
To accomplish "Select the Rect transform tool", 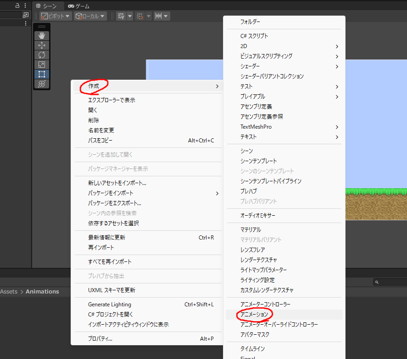I will click(x=42, y=74).
